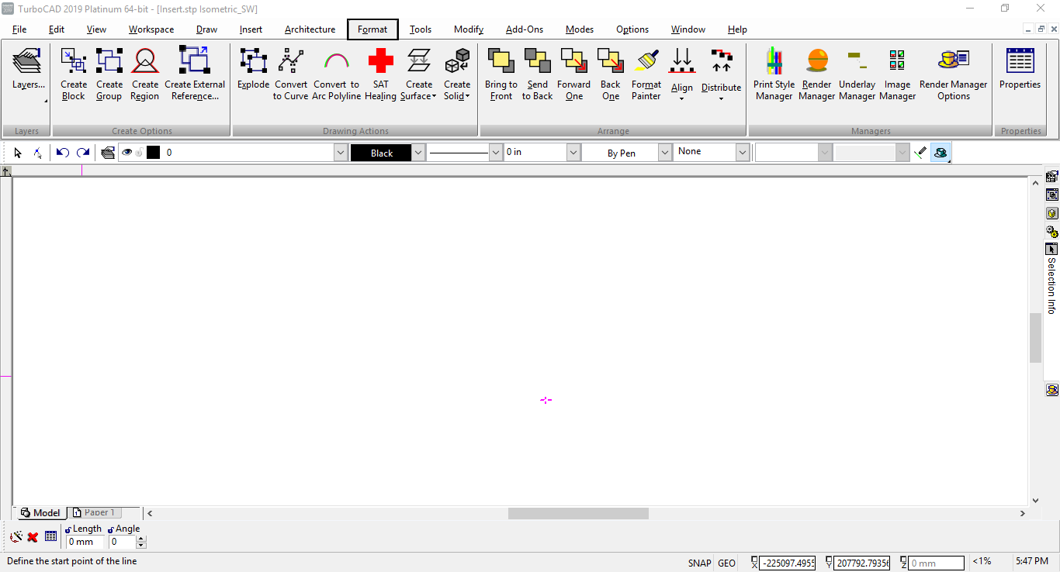Screen dimensions: 1060x572
Task: Move object Forward One
Action: [574, 74]
